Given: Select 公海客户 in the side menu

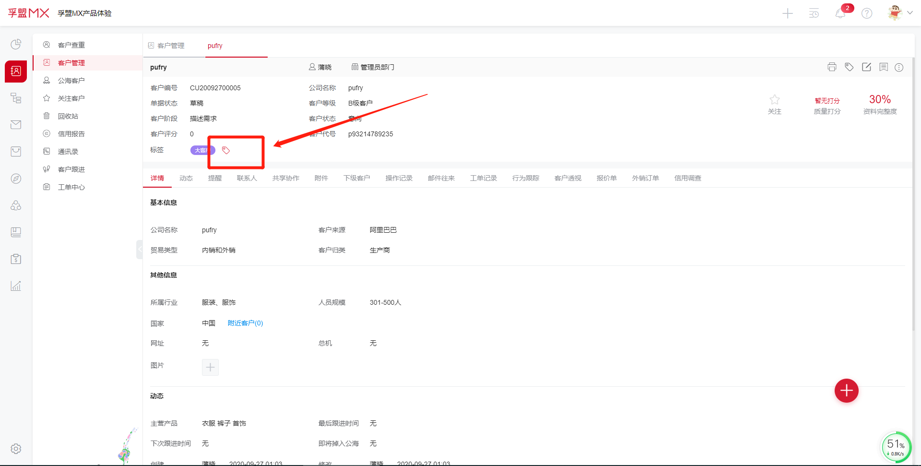Looking at the screenshot, I should pos(71,81).
